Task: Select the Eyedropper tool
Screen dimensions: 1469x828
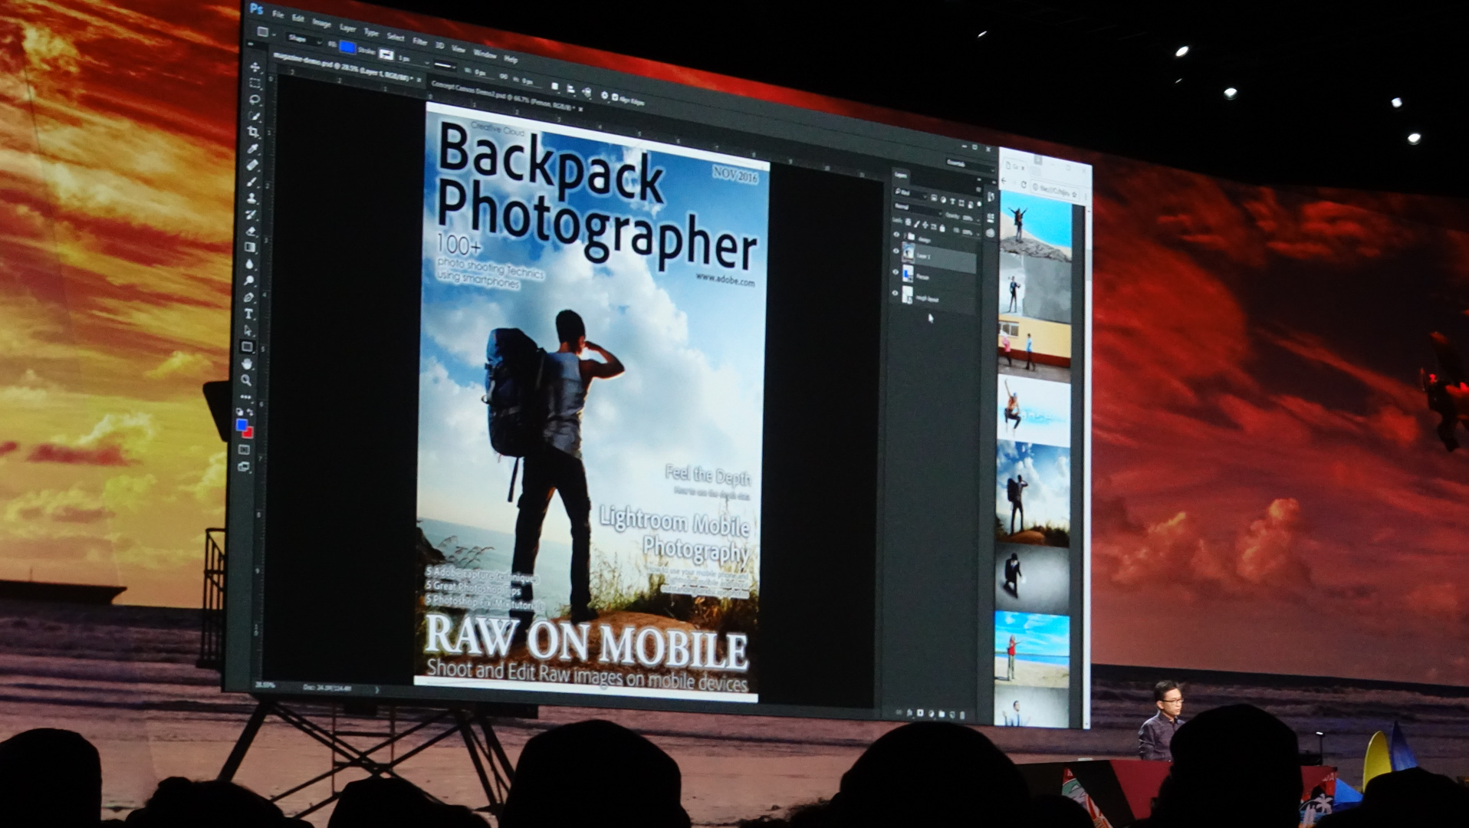Action: 253,149
